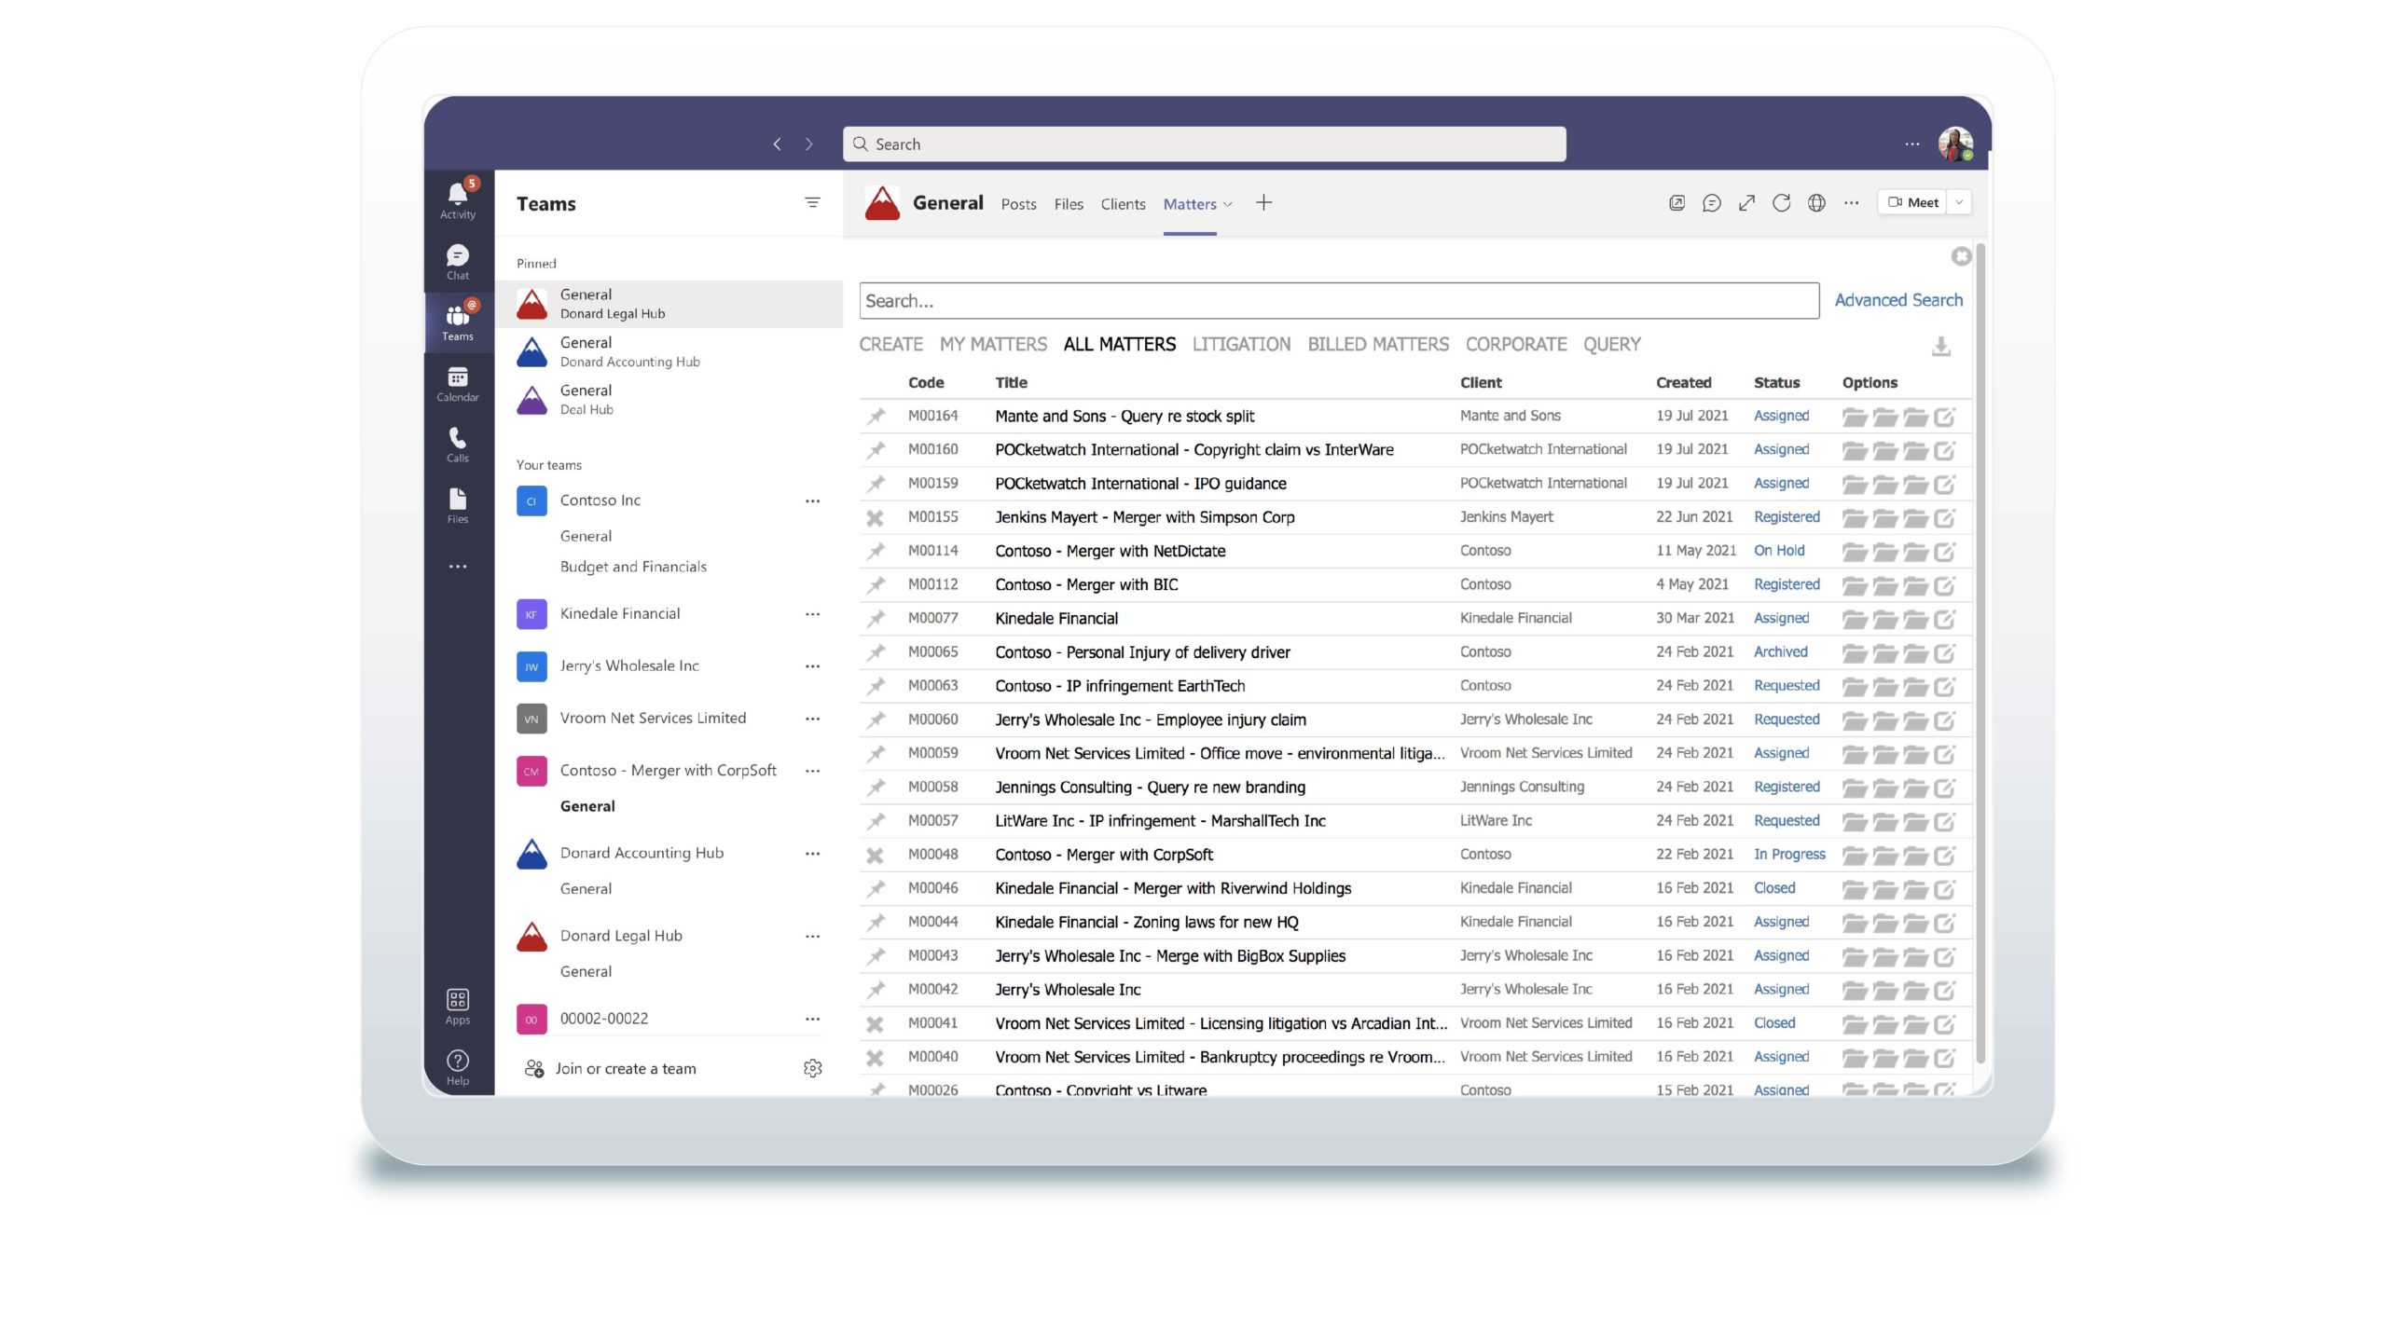2387x1343 pixels.
Task: Select pinned General Deal Hub channel
Action: click(x=669, y=400)
